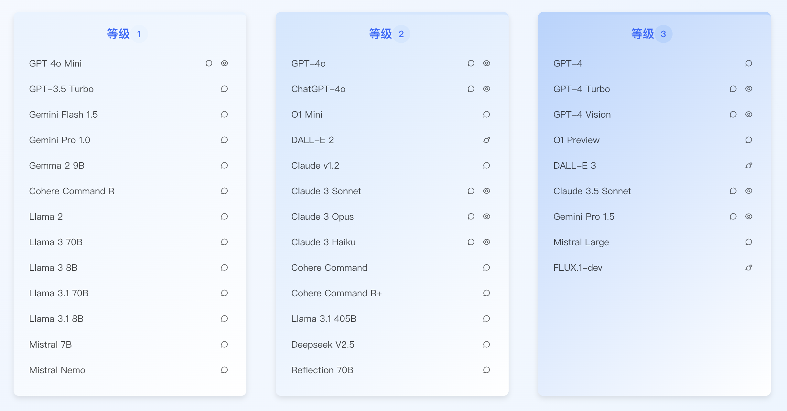
Task: Click the image generation icon beside DALL-E 2
Action: (x=487, y=140)
